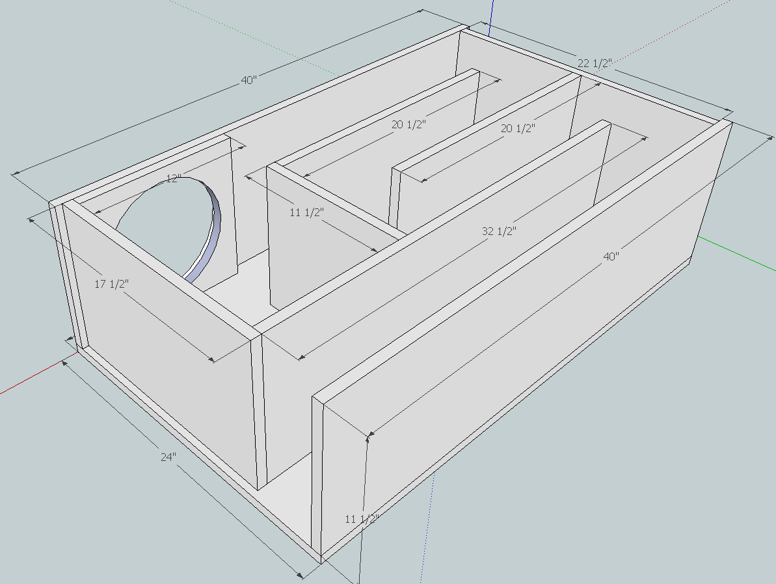The width and height of the screenshot is (776, 584).
Task: Click the 32 1/2 inch dimension annotation
Action: [500, 230]
